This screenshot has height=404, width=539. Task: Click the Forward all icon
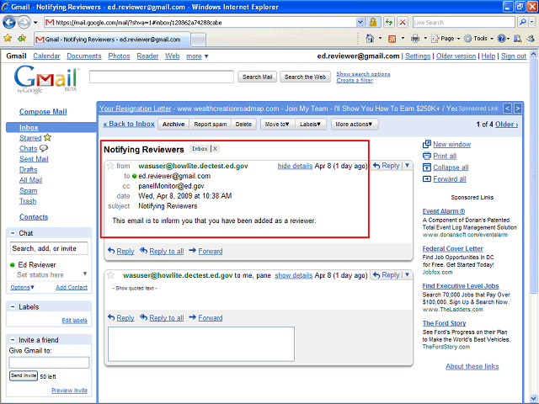427,179
